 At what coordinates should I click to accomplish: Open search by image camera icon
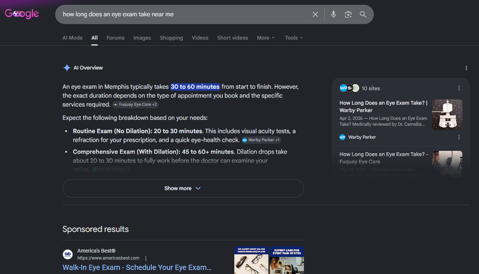pos(348,14)
